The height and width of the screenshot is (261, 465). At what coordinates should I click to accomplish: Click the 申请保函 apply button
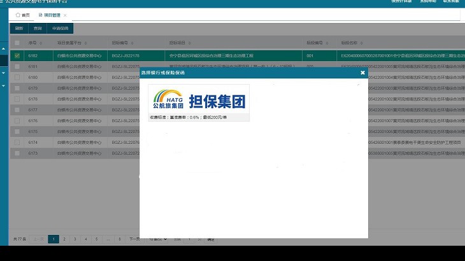coord(61,29)
